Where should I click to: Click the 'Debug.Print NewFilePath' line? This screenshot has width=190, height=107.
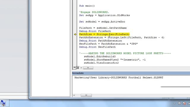point(97,47)
